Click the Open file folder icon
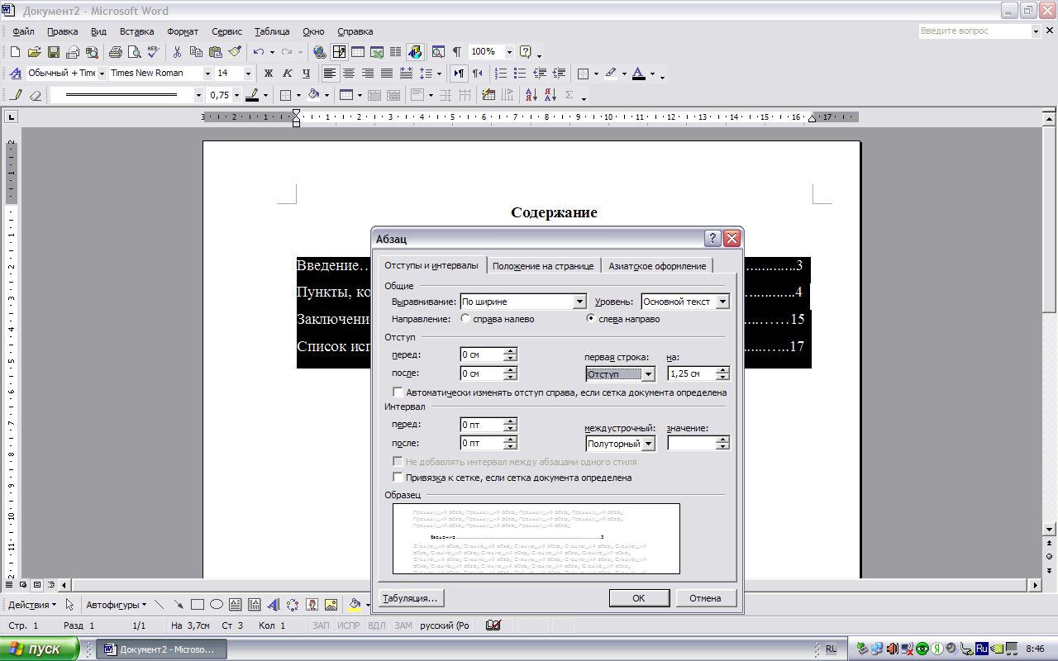 pos(34,51)
